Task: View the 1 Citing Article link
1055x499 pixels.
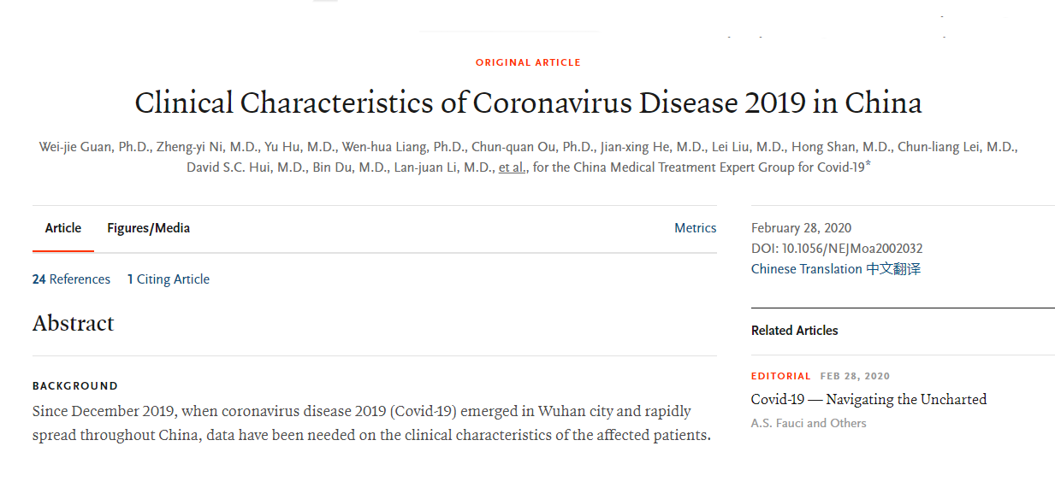Action: [169, 279]
